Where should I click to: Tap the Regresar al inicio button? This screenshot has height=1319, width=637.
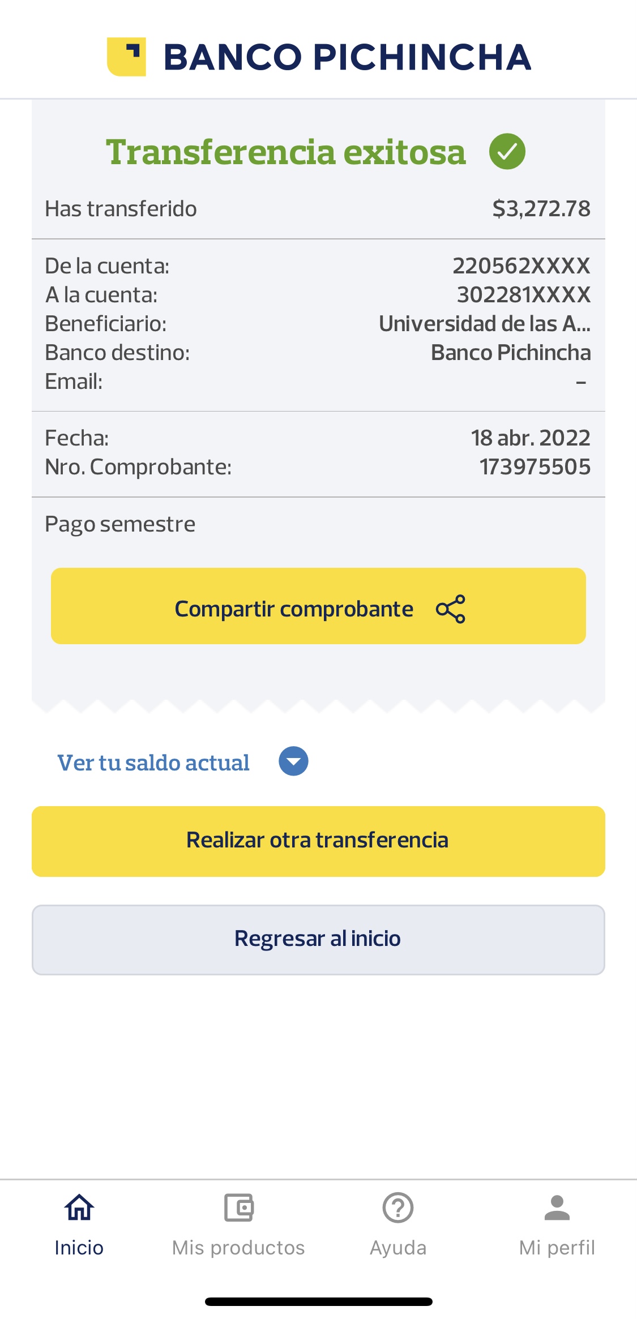coord(318,940)
